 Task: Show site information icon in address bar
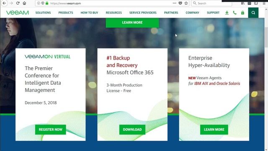(39, 3)
